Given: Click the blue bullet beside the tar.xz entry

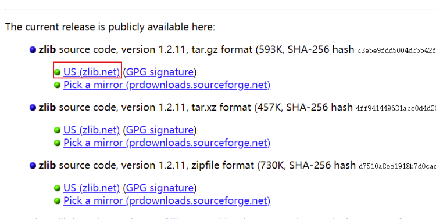Looking at the screenshot, I should [x=33, y=108].
